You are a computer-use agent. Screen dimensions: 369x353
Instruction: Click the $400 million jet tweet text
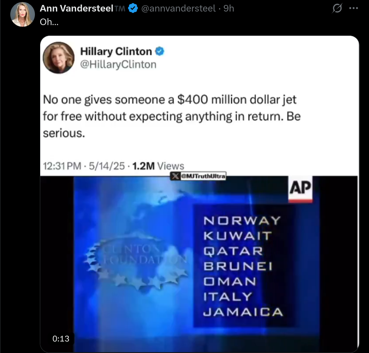[172, 116]
